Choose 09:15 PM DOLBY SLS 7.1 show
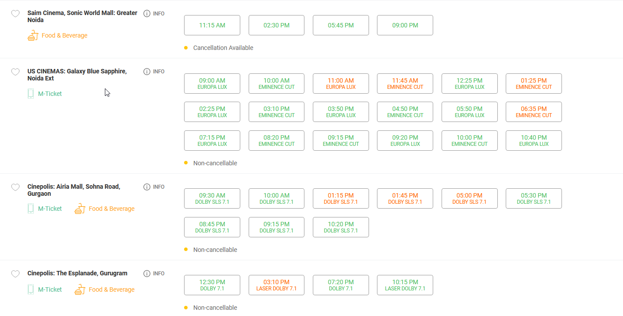623x316 pixels. 277,227
